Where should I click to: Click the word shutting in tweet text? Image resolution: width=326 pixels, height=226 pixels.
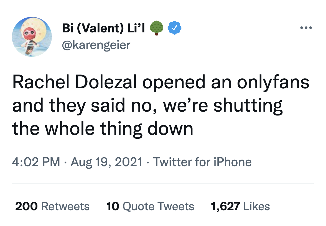[248, 106]
